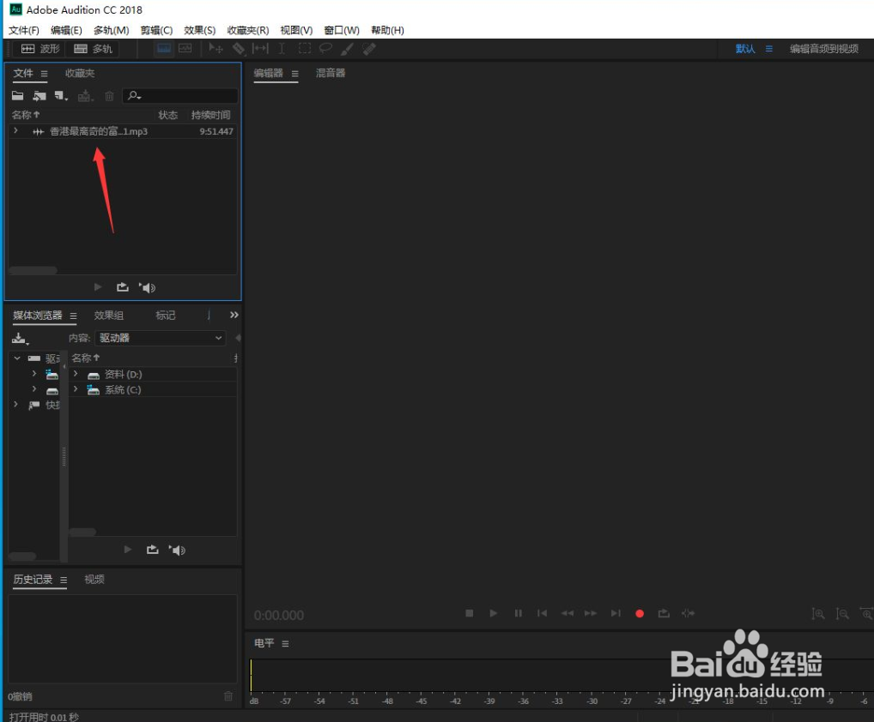Screen dimensions: 874x722
Task: Switch to the 效果组 tab
Action: tap(109, 315)
